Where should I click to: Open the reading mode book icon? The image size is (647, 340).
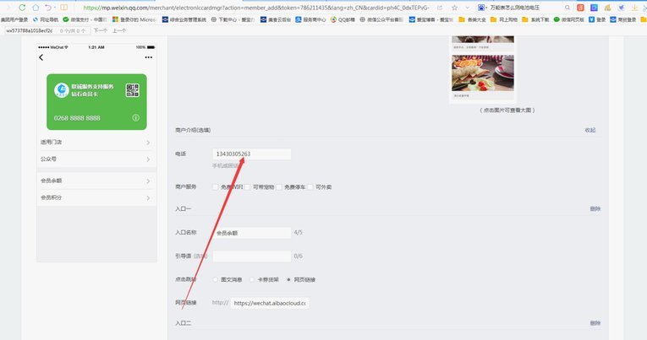pos(64,8)
